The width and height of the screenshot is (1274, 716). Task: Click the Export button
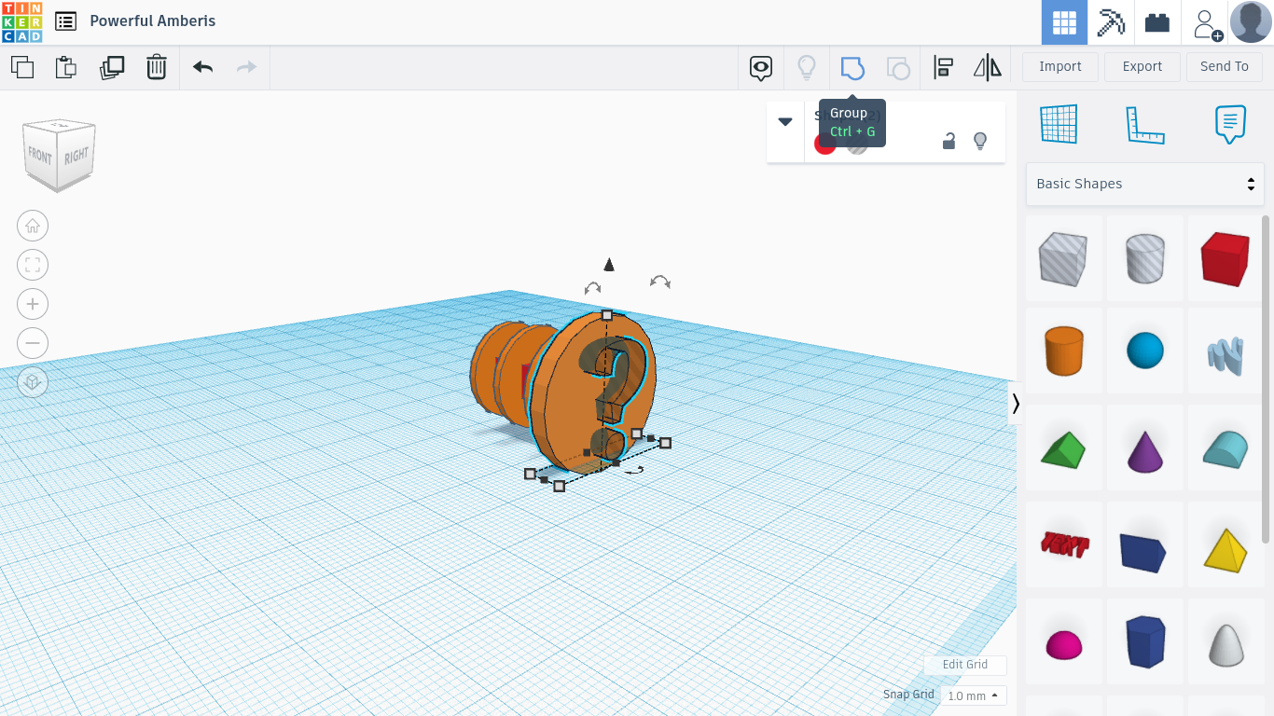pos(1142,67)
